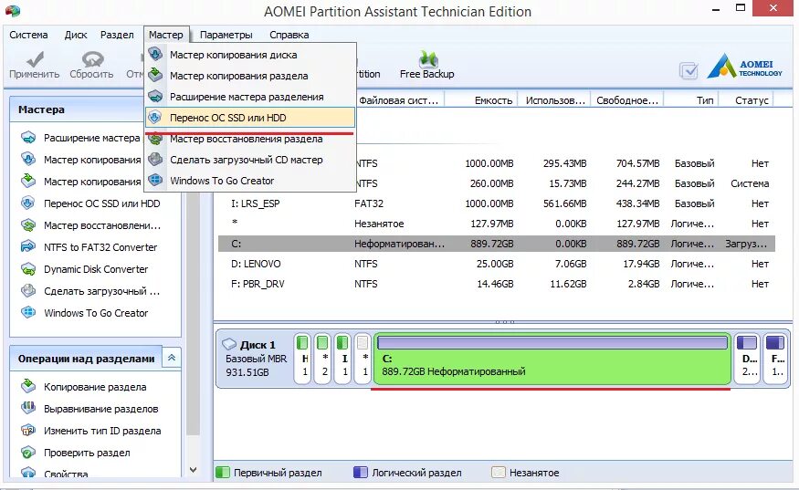Sort by Свободное… column header

[627, 100]
